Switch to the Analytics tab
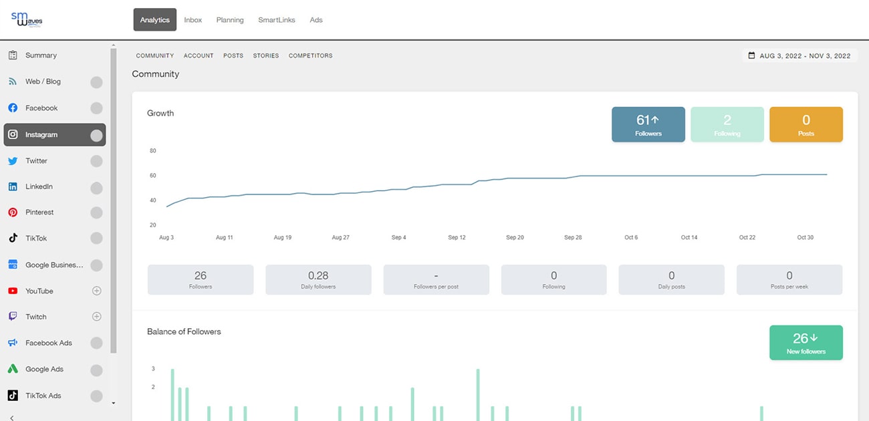869x421 pixels. (155, 20)
